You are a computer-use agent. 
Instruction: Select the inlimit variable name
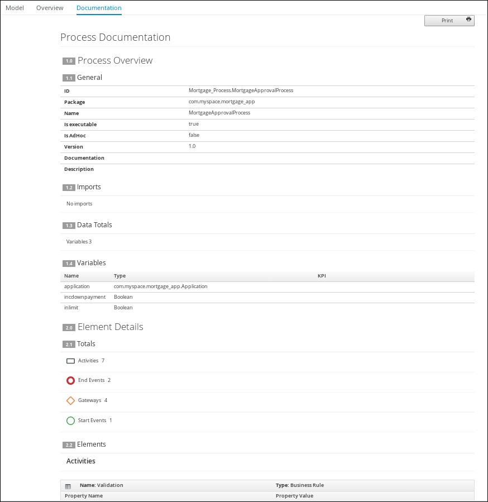click(71, 308)
